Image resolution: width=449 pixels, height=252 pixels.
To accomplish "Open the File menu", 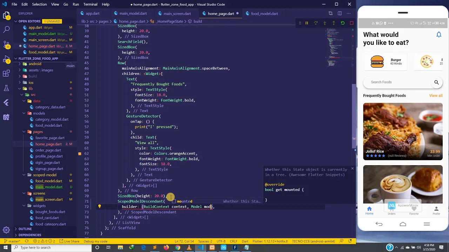I will tap(14, 4).
